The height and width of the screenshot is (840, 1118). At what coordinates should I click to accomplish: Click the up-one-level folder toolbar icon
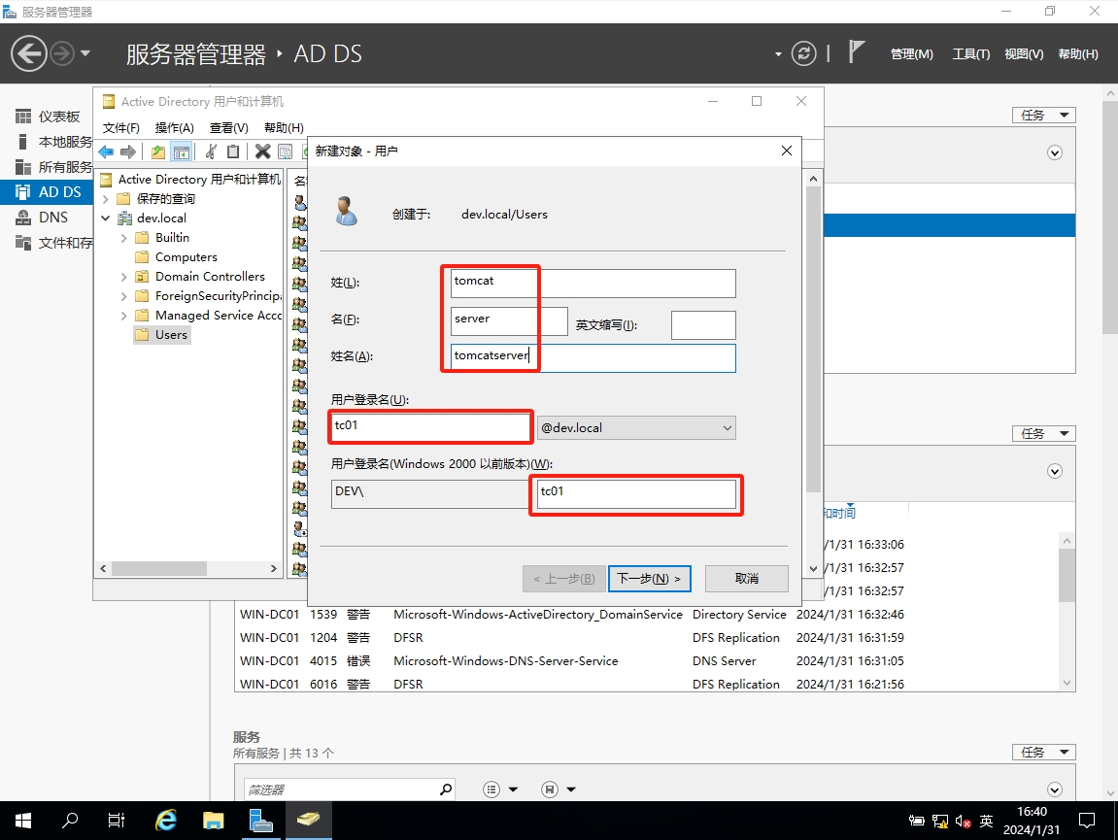tap(158, 151)
